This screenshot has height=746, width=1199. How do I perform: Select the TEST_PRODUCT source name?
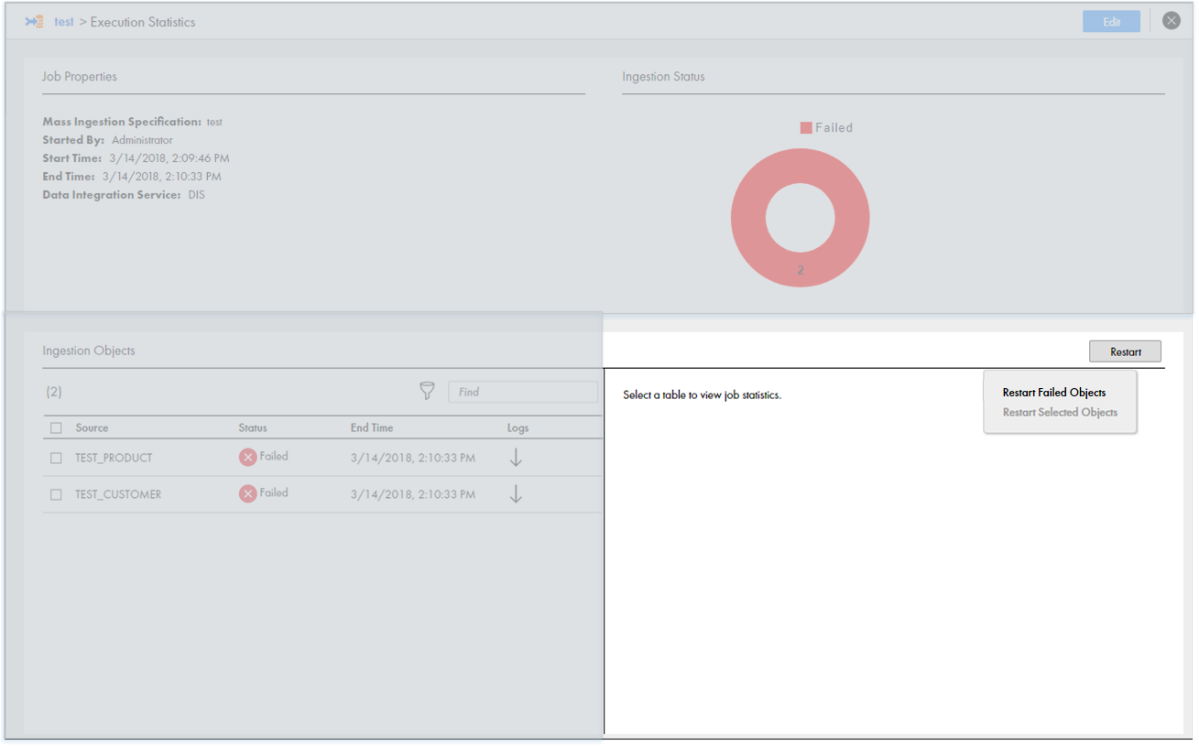[x=114, y=458]
